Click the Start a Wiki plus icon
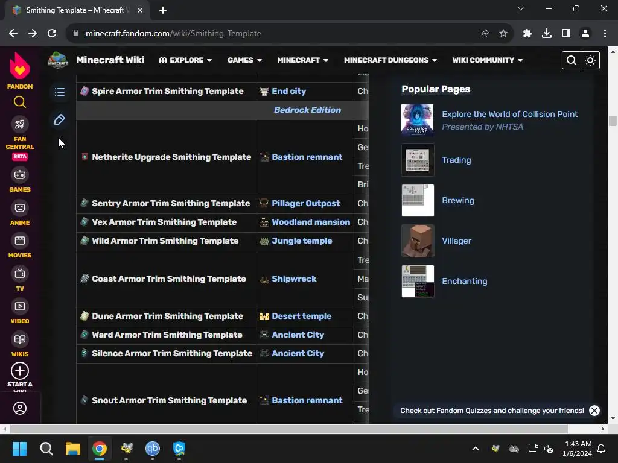The height and width of the screenshot is (463, 618). 20,371
